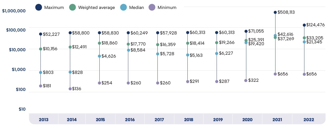Select the 2016 year tab
The image size is (332, 128).
[x=130, y=120]
